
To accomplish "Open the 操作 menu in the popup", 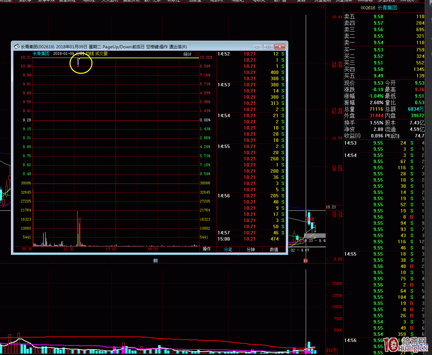I will 207,249.
